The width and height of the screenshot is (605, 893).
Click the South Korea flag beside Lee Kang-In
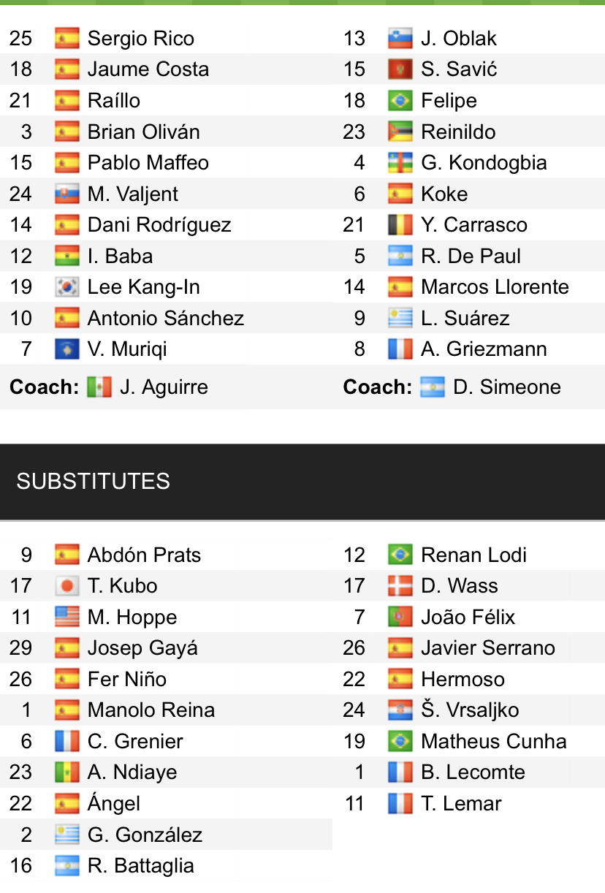66,287
